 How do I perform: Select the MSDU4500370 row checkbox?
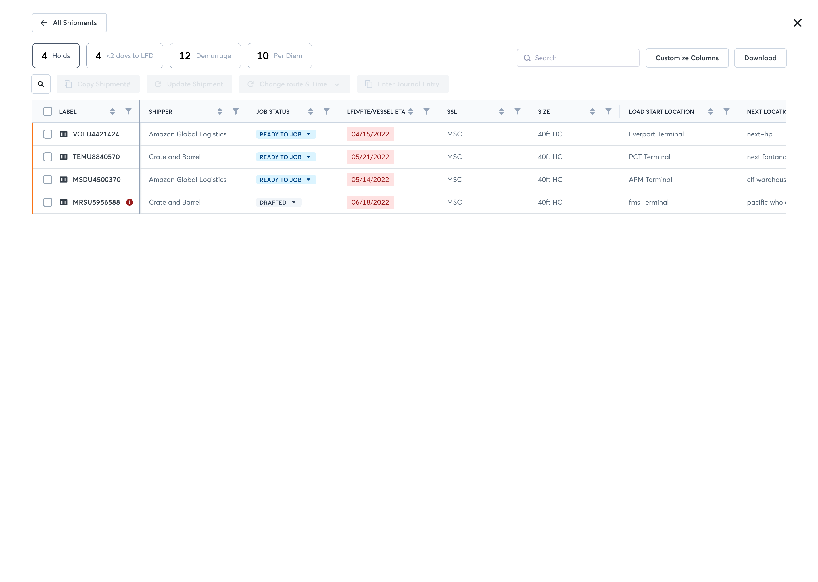(48, 180)
